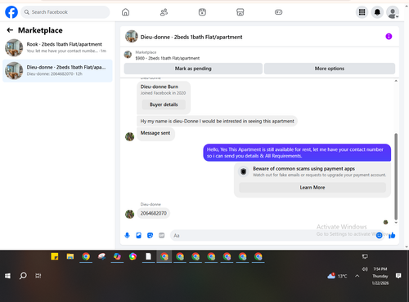
Task: Click Dieu-donne's avatar beside the phone number
Action: click(x=129, y=214)
